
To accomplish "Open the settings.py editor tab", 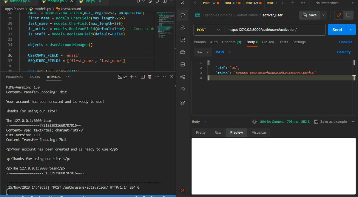I will (19, 1).
